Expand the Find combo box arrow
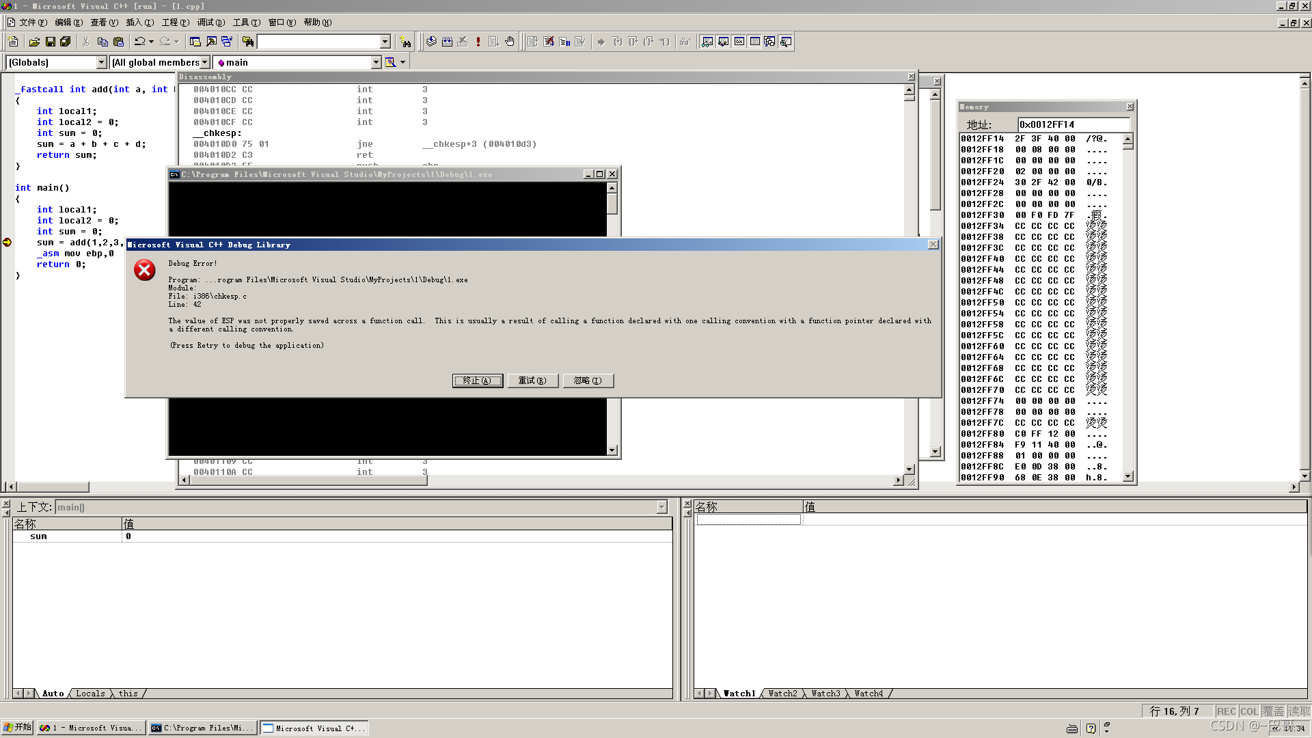 pos(385,42)
